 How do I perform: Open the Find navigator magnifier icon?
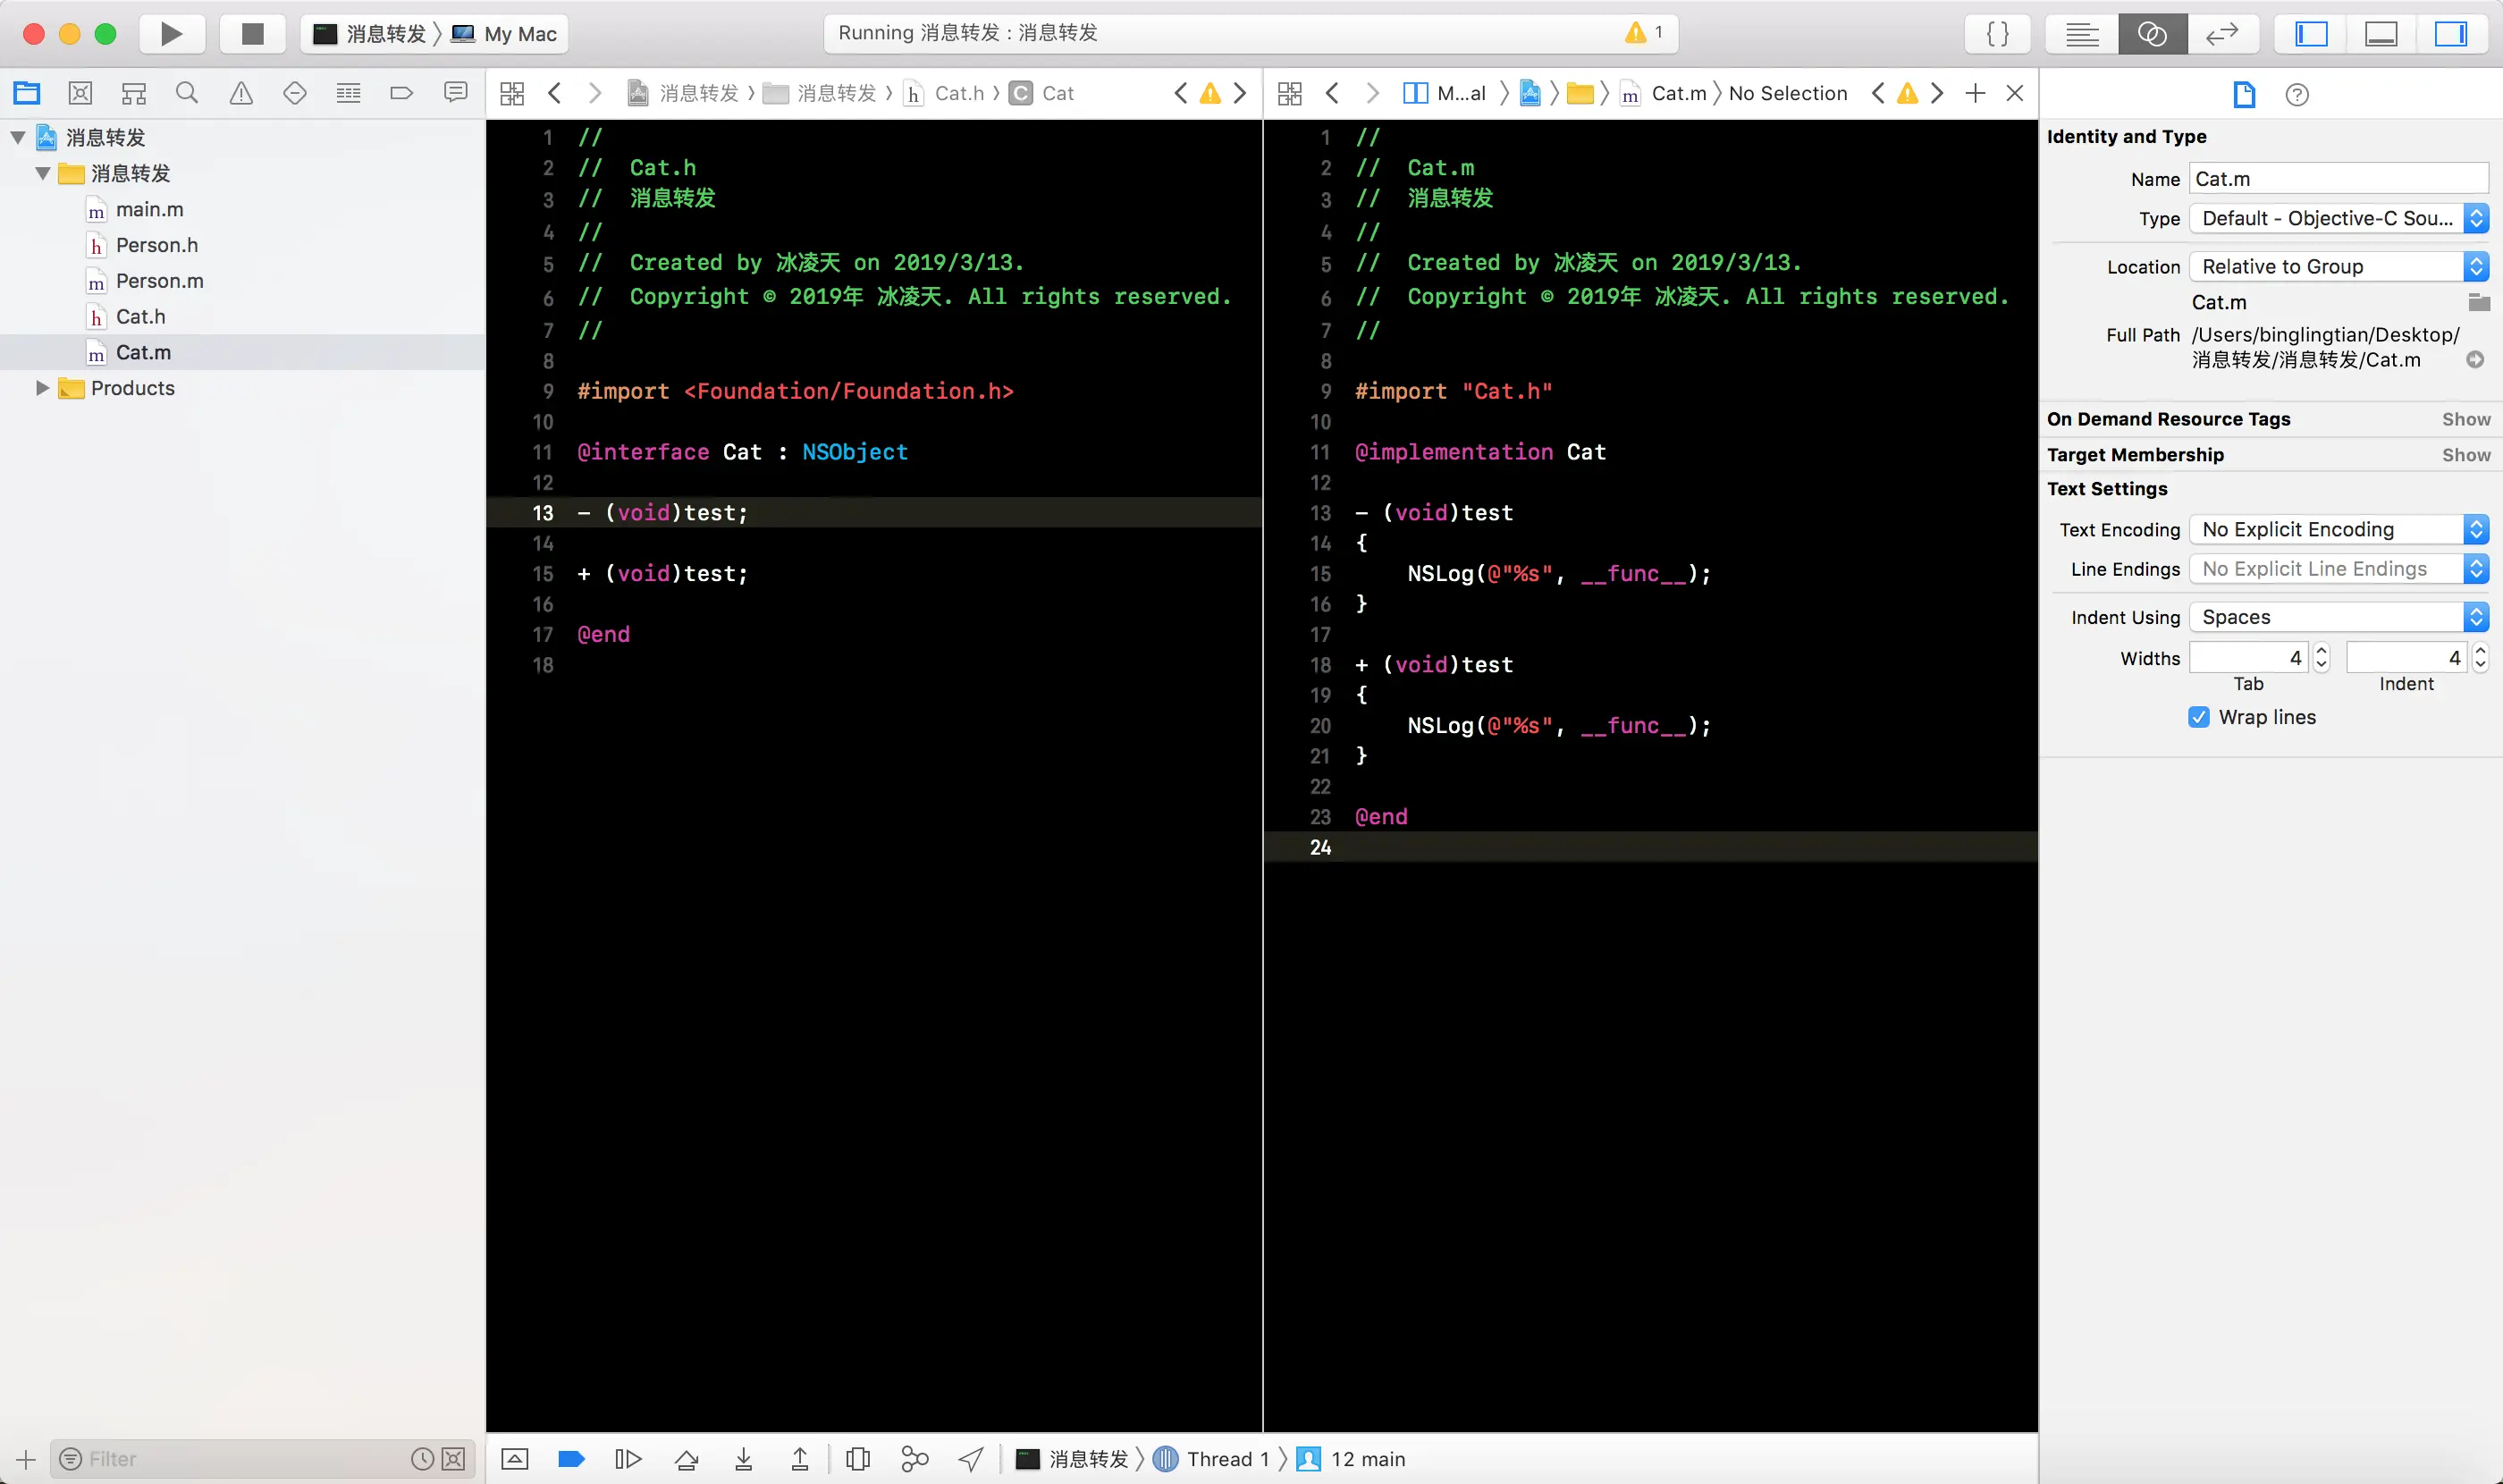pos(187,93)
